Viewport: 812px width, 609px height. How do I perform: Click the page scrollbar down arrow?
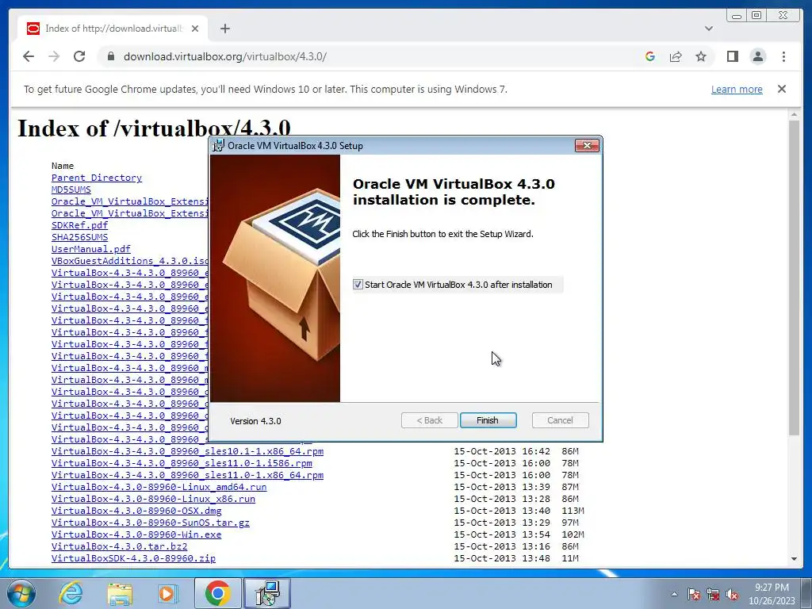coord(794,559)
